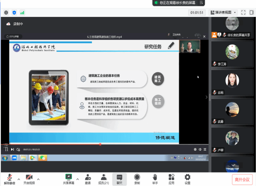
Task: Invite others with the 邀请 button
Action: pos(88,179)
